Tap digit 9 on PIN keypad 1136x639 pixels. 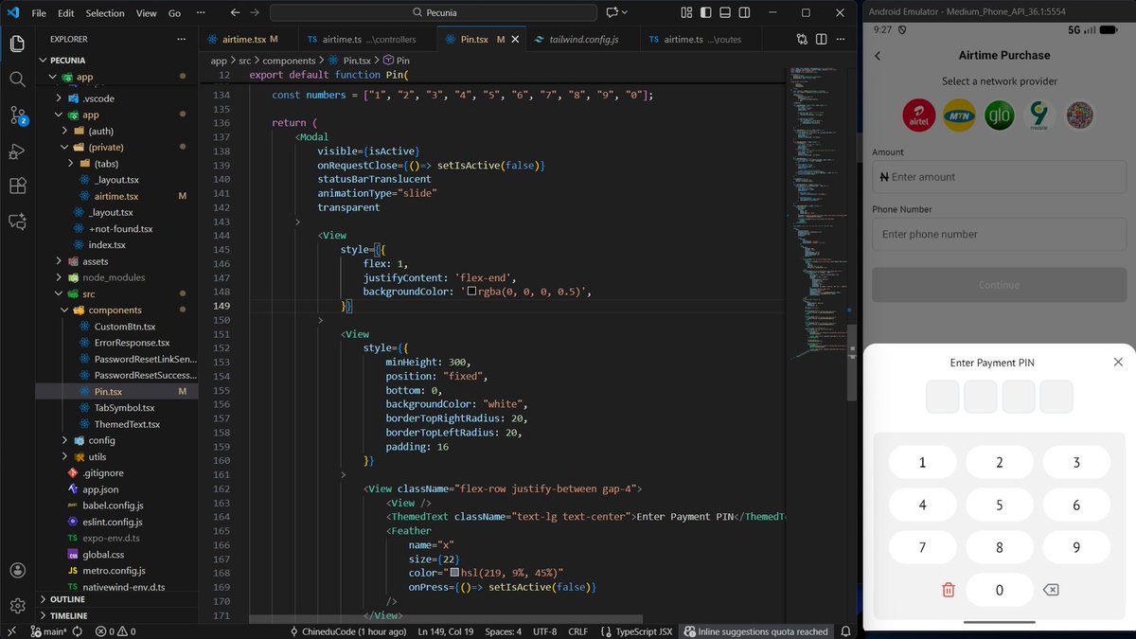[x=1076, y=547]
